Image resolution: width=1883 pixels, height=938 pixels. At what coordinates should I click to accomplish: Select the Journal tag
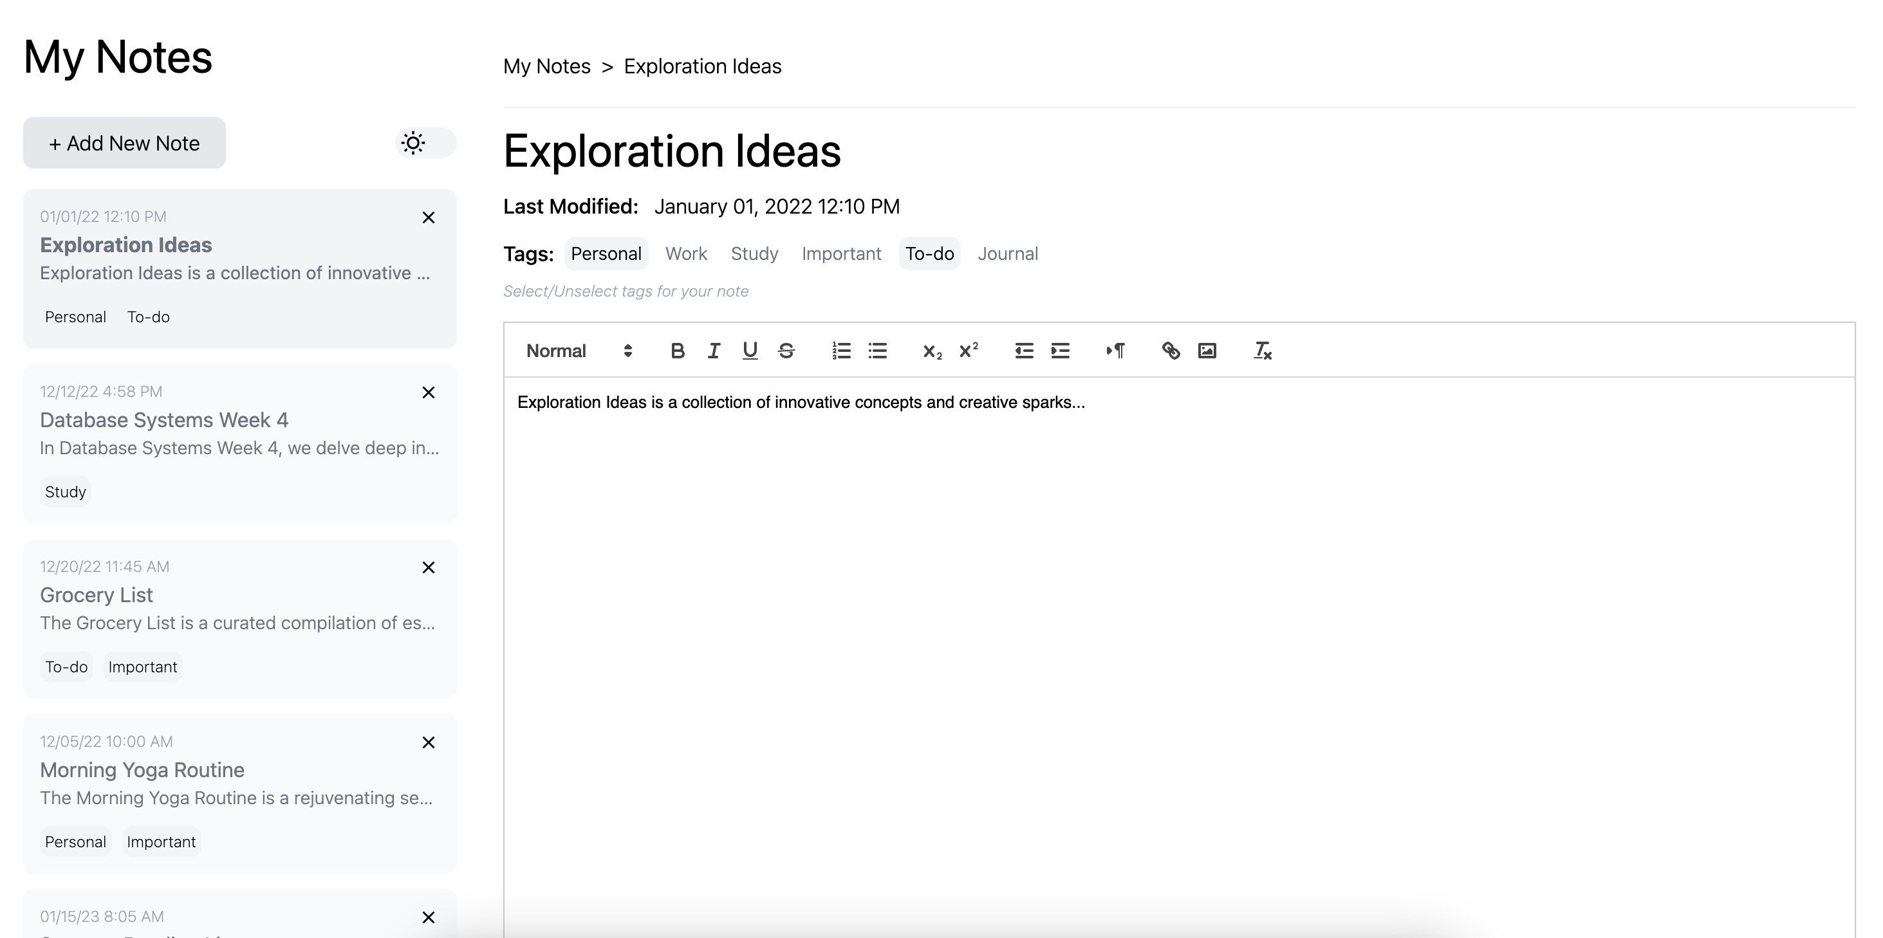[x=1008, y=253]
